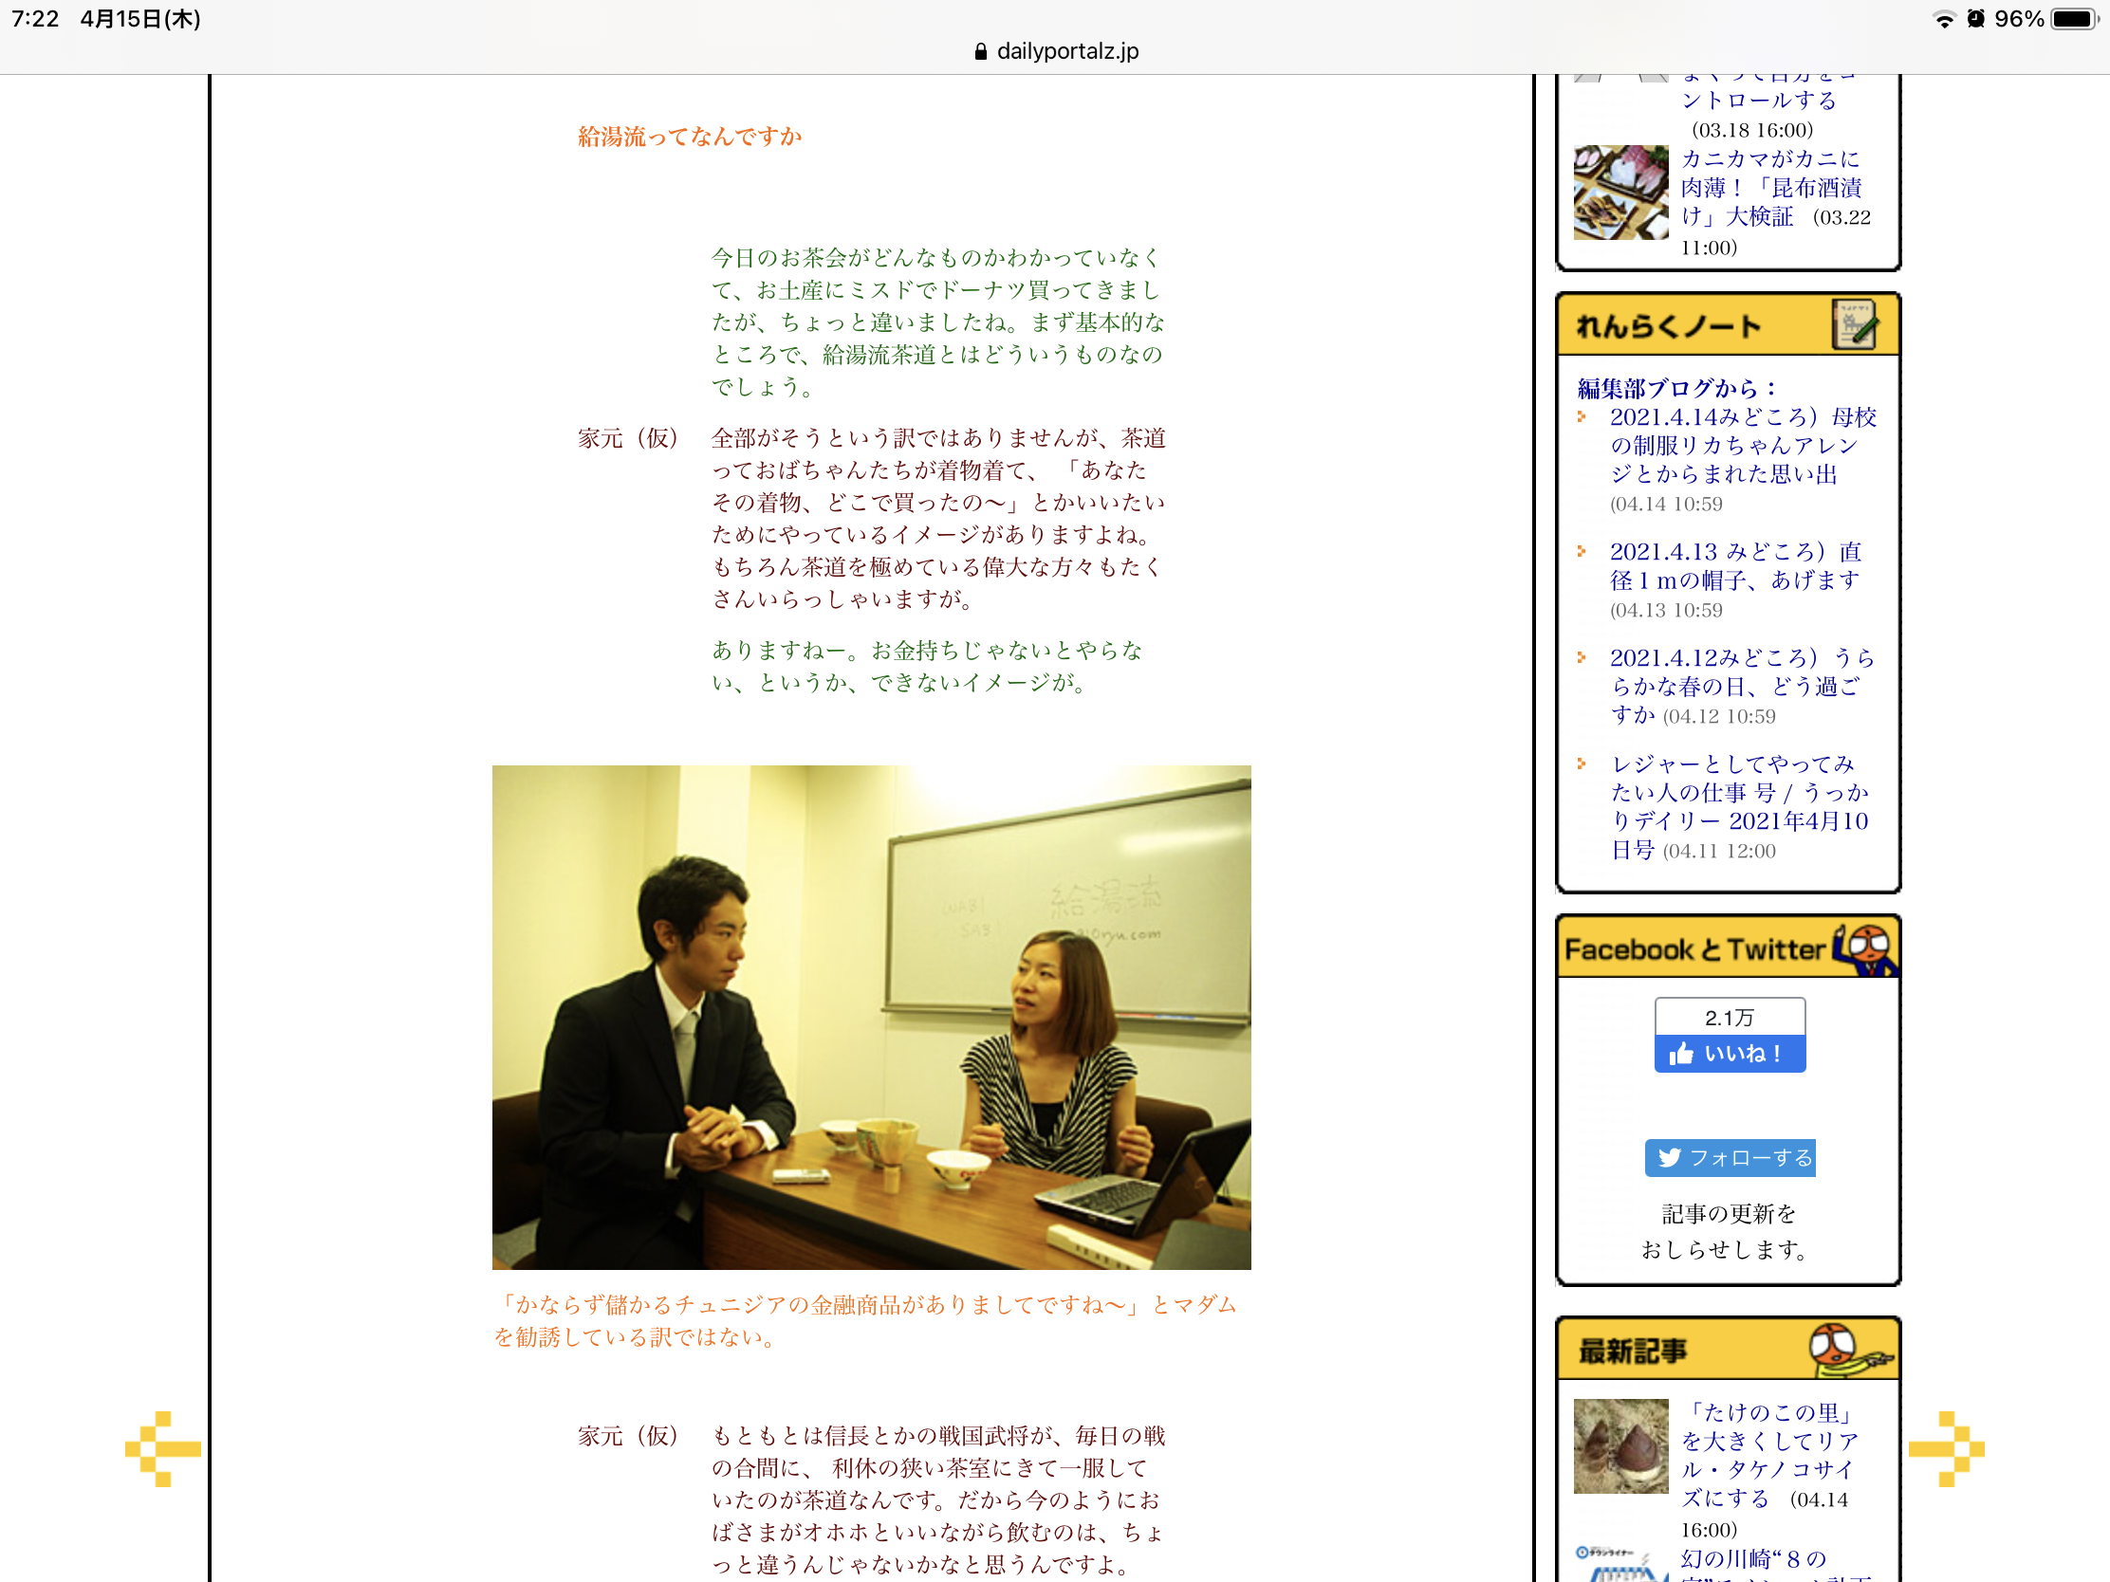
Task: Open the カニカマ article food thumbnail
Action: [1620, 193]
